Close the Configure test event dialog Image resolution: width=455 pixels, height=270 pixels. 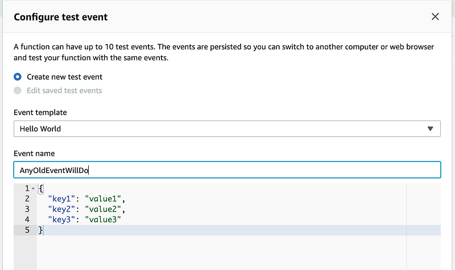[435, 16]
